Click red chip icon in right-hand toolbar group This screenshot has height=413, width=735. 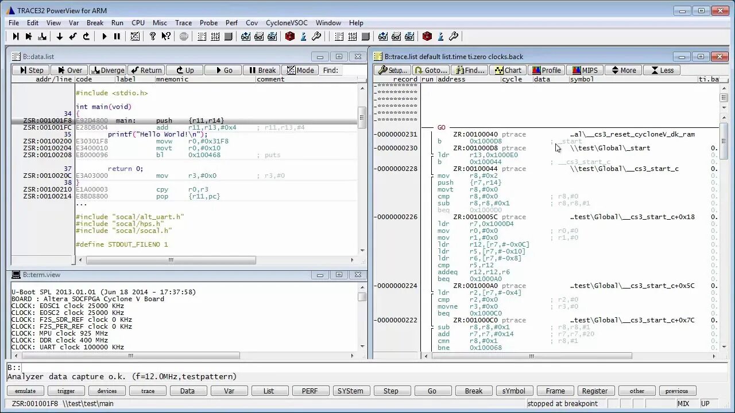pyautogui.click(x=427, y=36)
